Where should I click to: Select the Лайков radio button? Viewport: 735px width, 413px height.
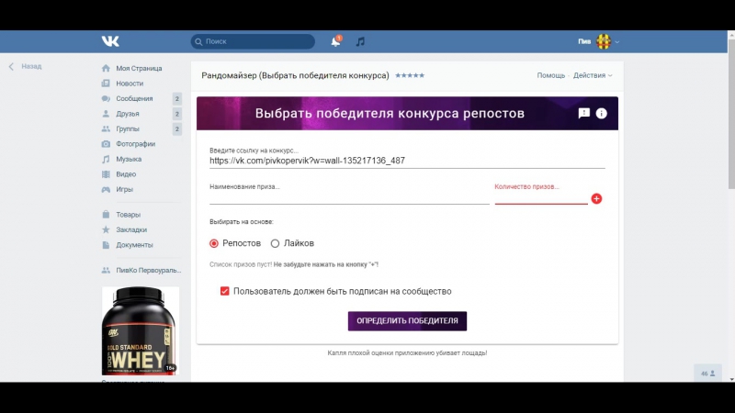(x=275, y=243)
